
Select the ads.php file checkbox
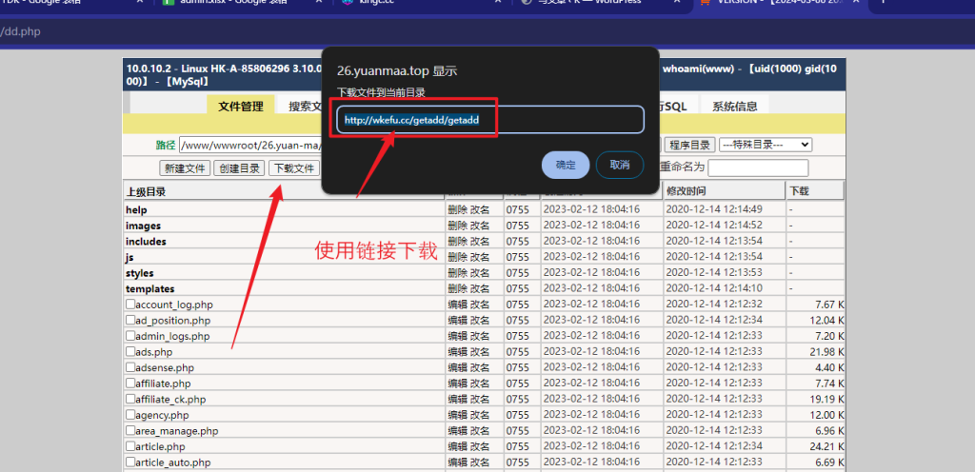click(x=130, y=352)
